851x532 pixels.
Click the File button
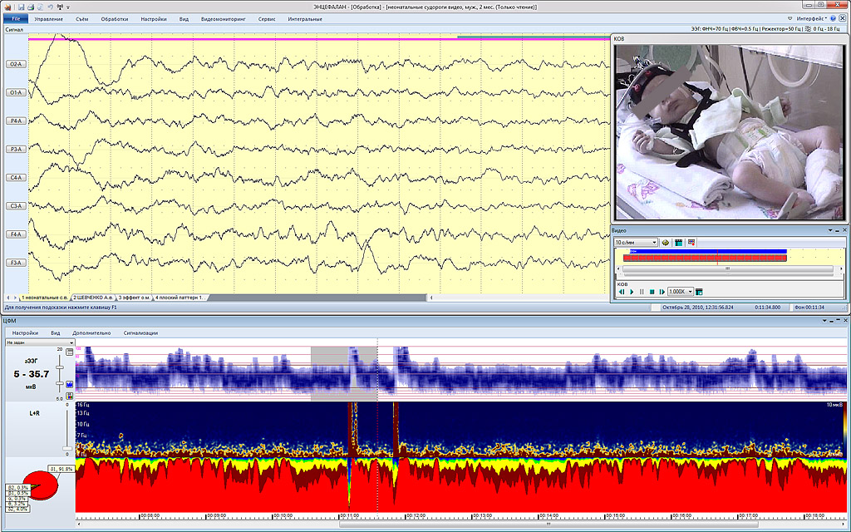[x=17, y=18]
